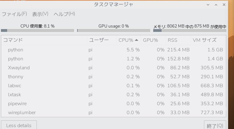234x129 pixels.
Task: Select the lxtask process row
Action: click(113, 95)
